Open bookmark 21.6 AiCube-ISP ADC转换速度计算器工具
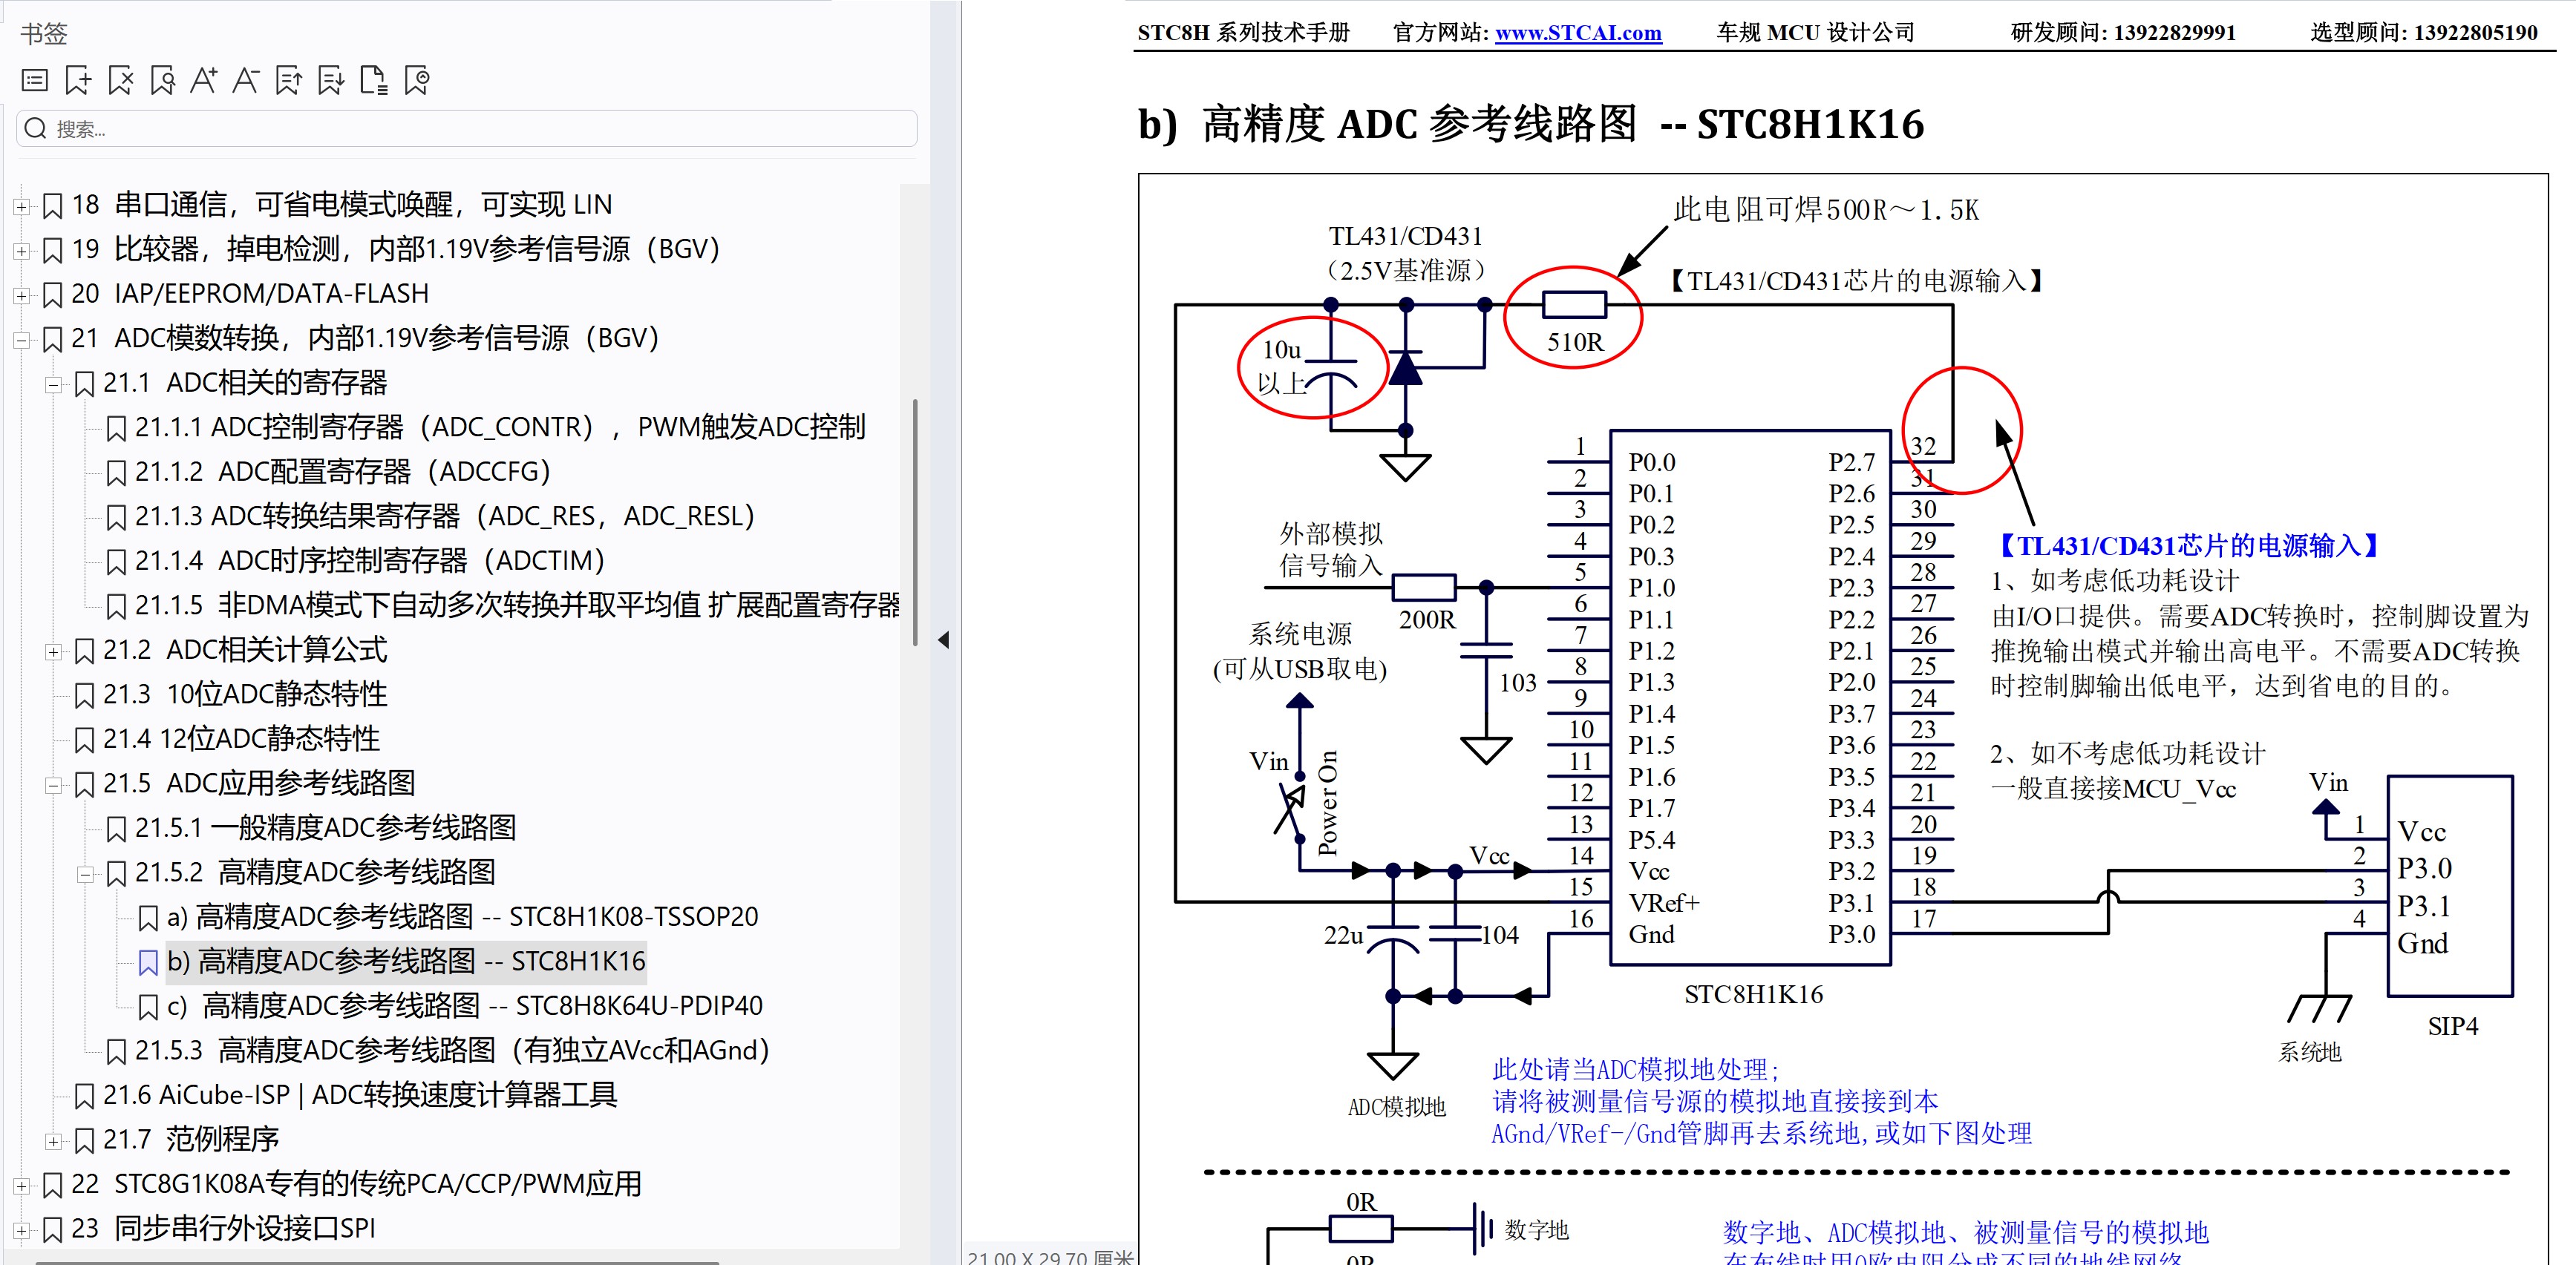Image resolution: width=2576 pixels, height=1265 pixels. [x=360, y=1095]
